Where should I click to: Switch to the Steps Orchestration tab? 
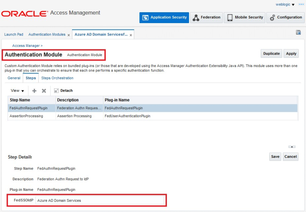[x=57, y=78]
